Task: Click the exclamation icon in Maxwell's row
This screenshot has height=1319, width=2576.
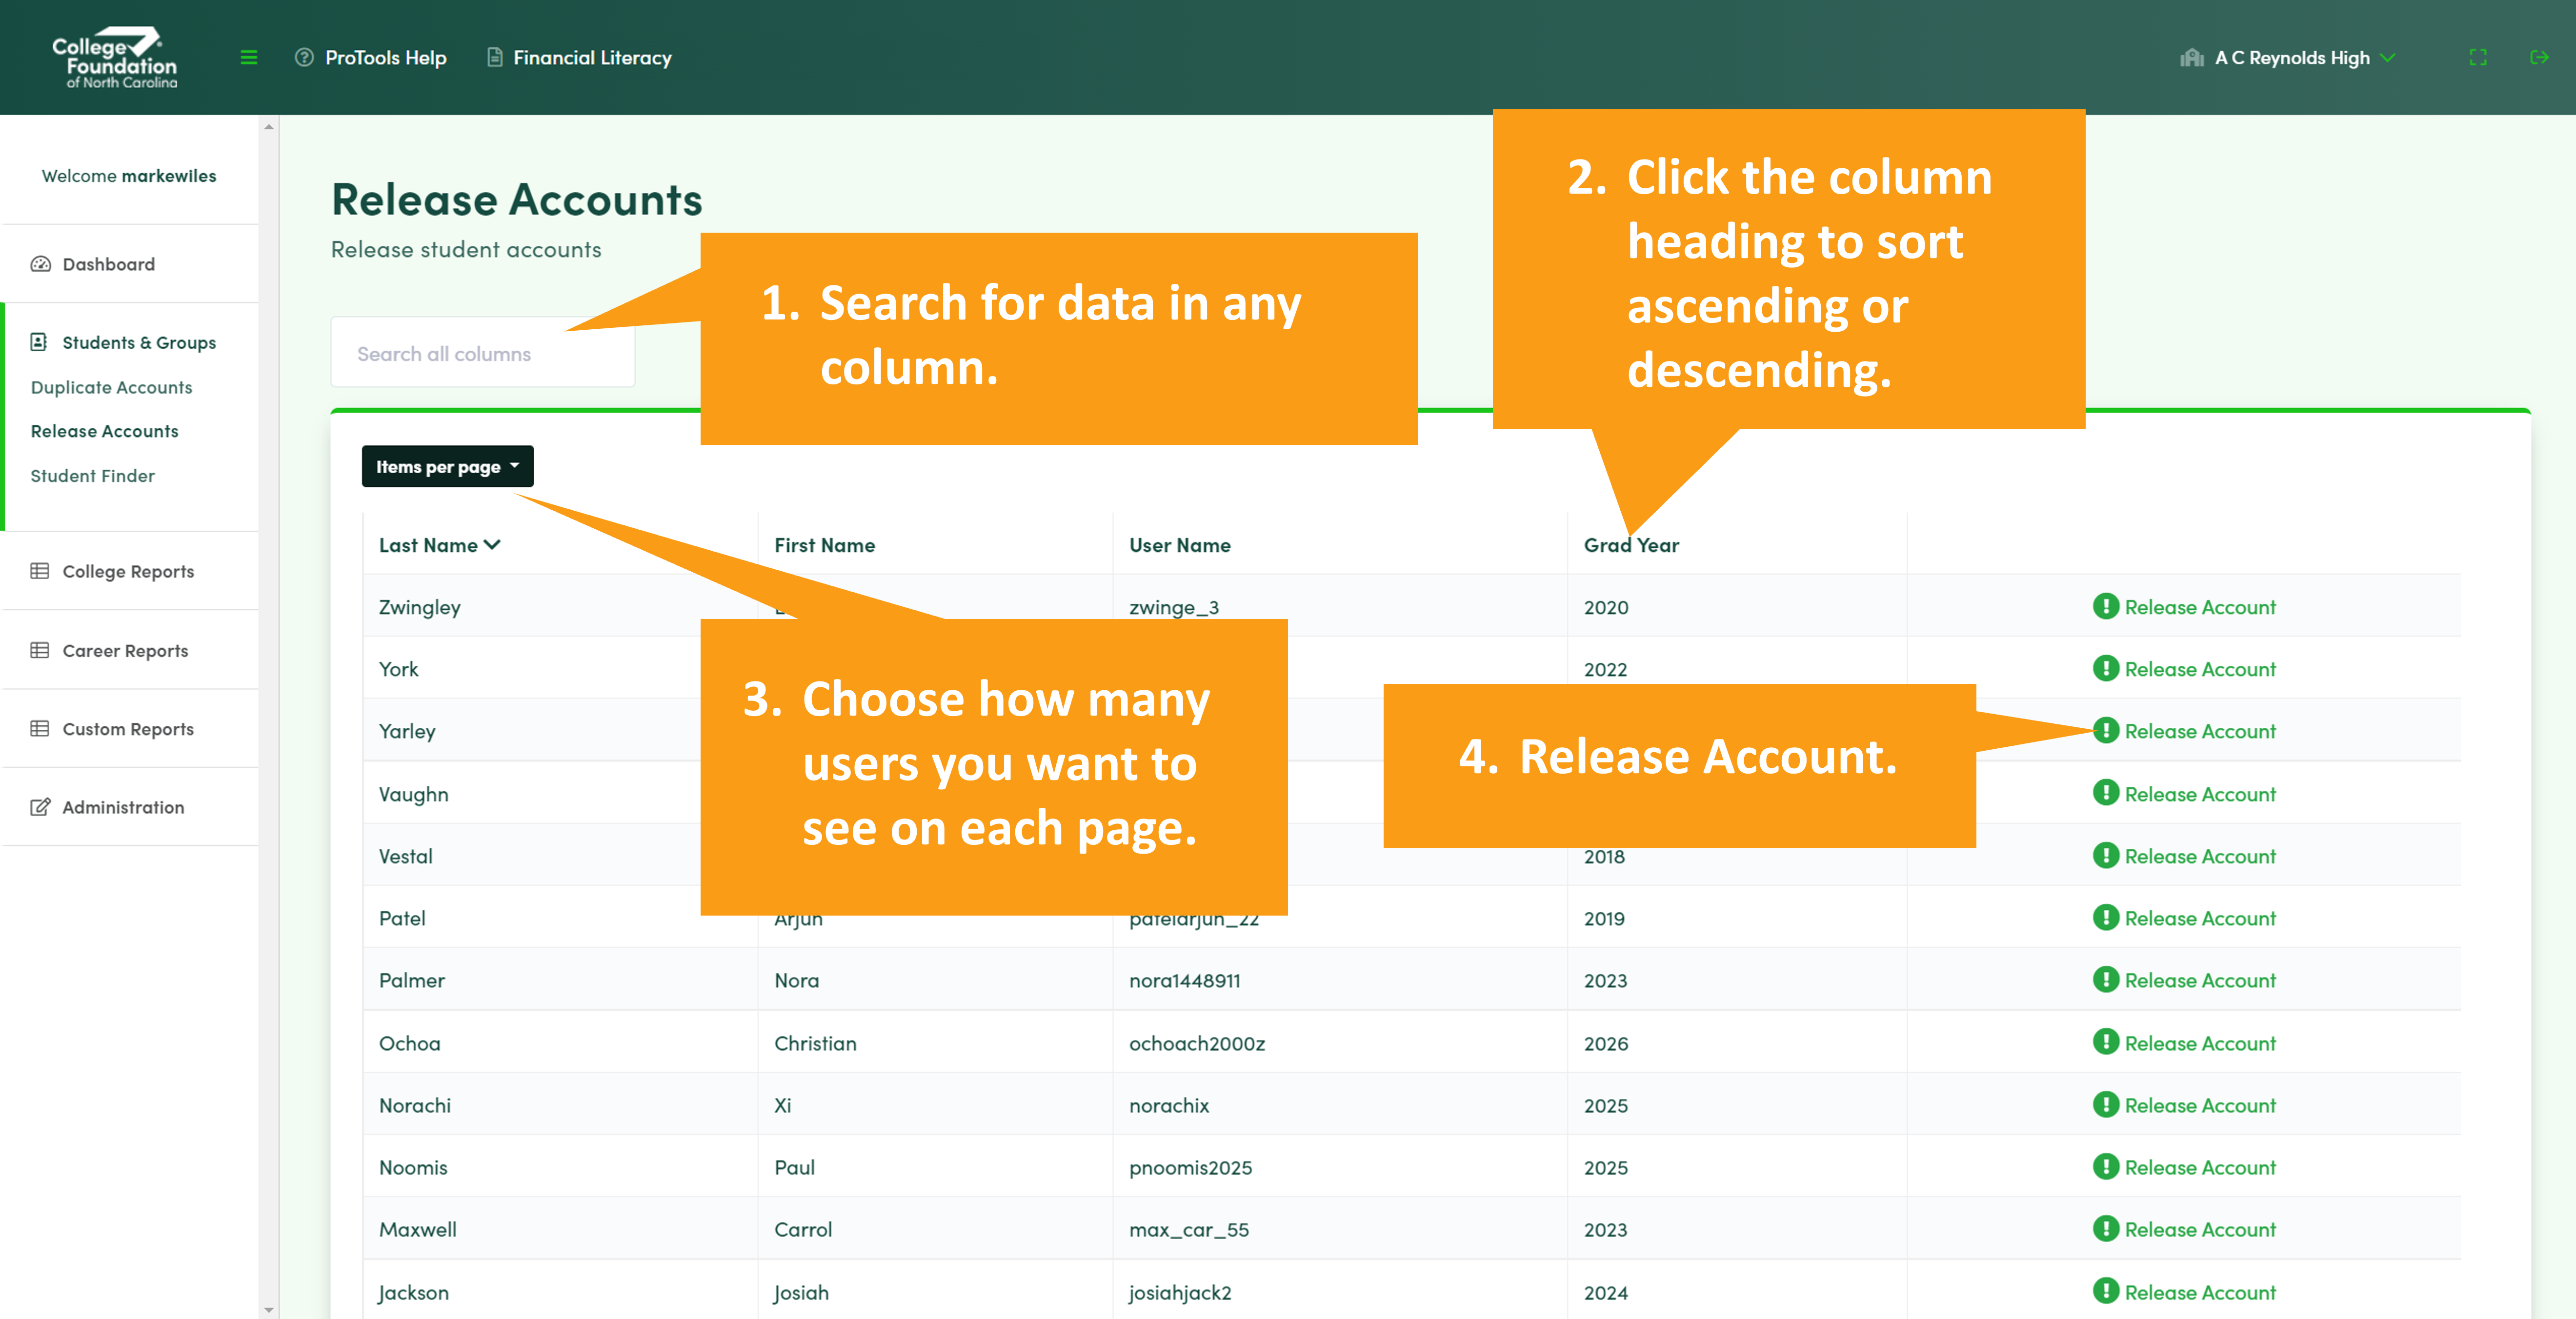Action: (2106, 1228)
